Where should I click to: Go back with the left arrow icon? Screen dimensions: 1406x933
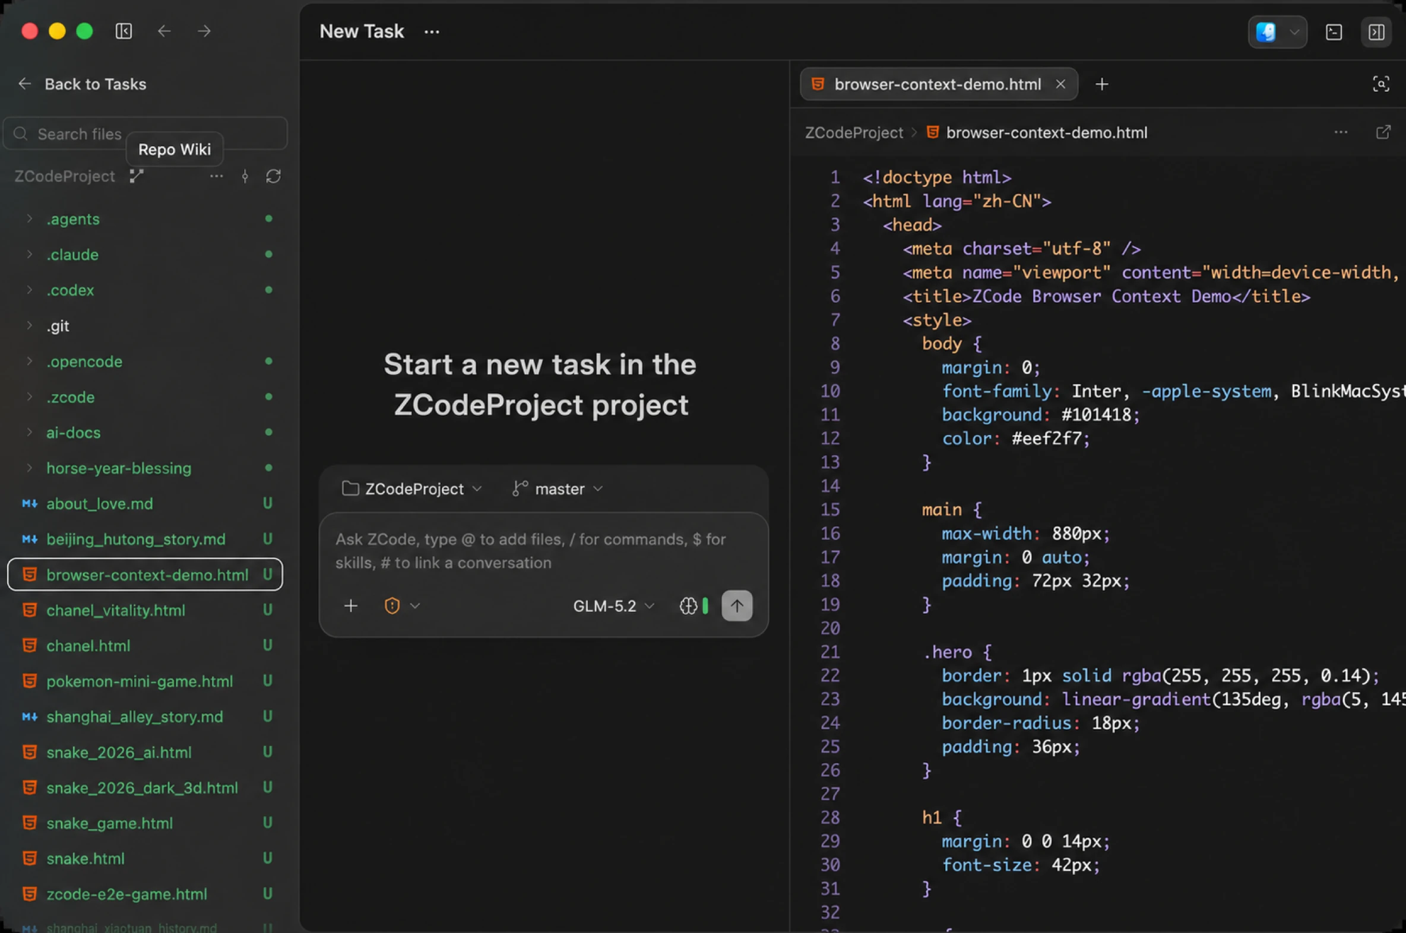(x=164, y=31)
